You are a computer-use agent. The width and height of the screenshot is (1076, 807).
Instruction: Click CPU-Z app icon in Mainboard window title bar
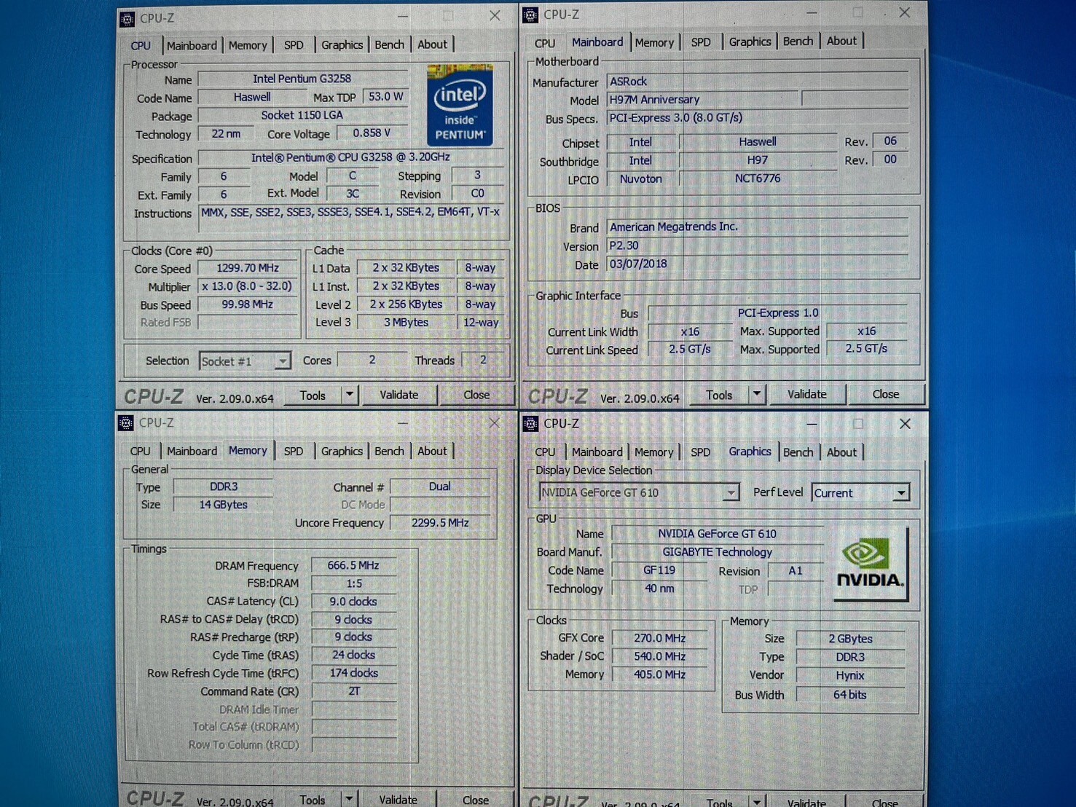531,15
